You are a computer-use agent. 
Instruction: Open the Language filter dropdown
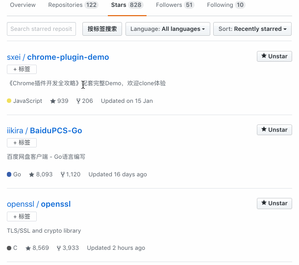[x=168, y=29]
